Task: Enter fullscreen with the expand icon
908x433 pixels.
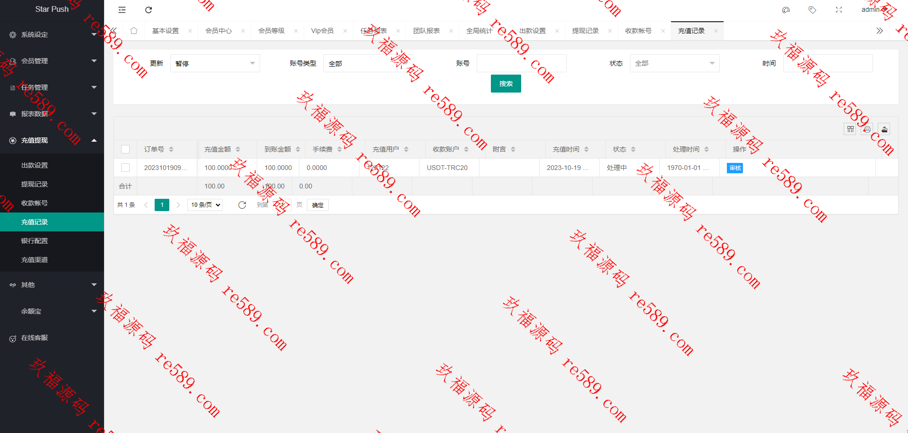Action: tap(839, 10)
